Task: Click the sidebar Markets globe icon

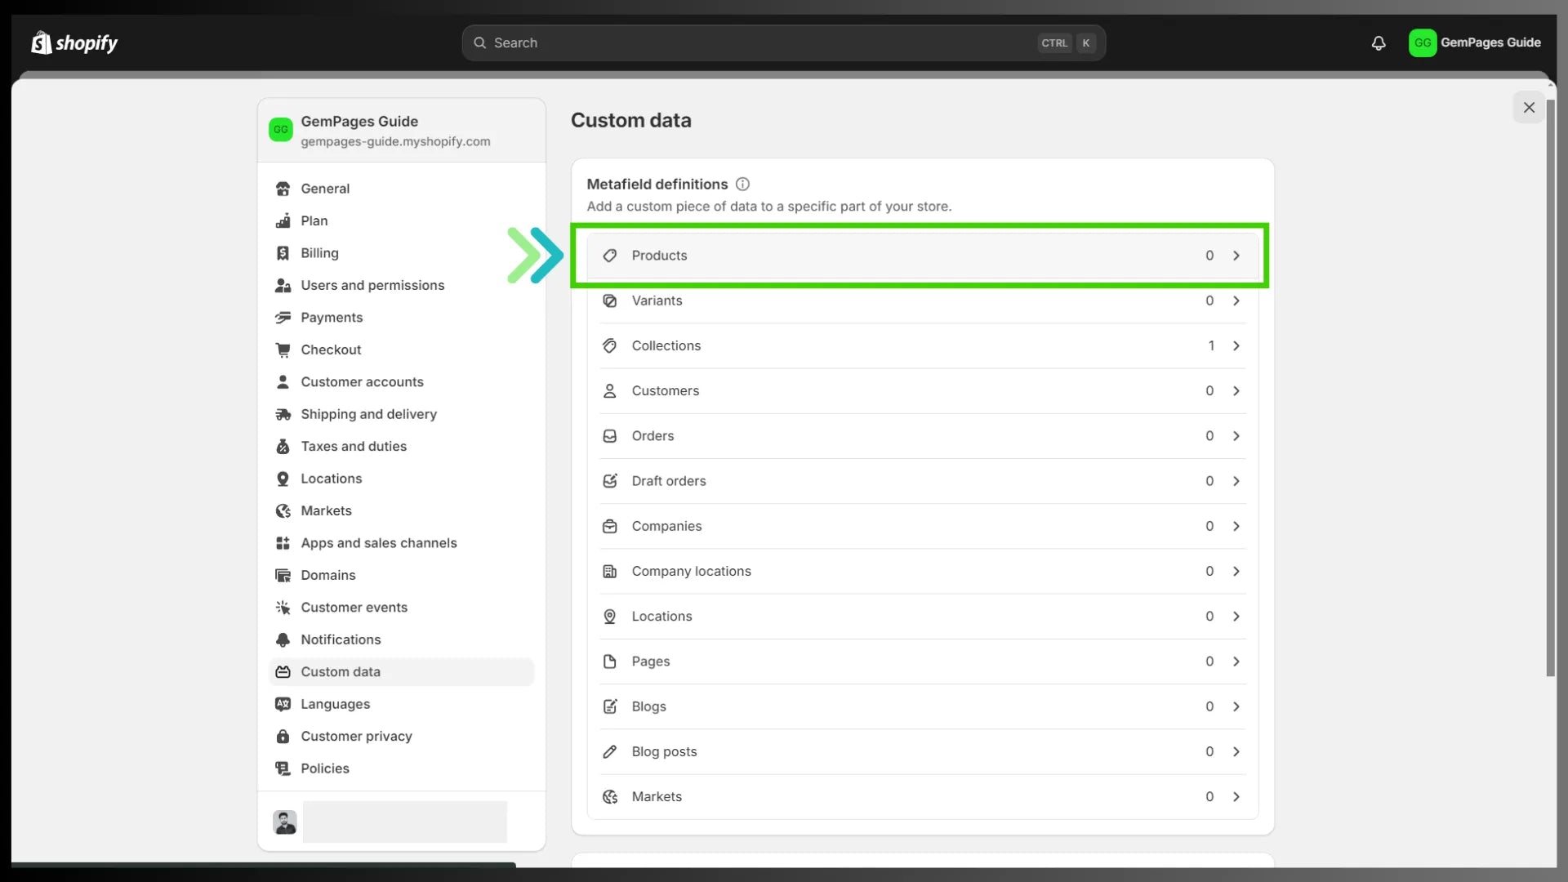Action: [x=283, y=511]
